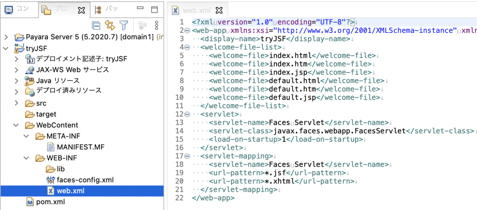This screenshot has width=477, height=210.
Task: Fold the web-app element at line 2
Action: click(187, 31)
